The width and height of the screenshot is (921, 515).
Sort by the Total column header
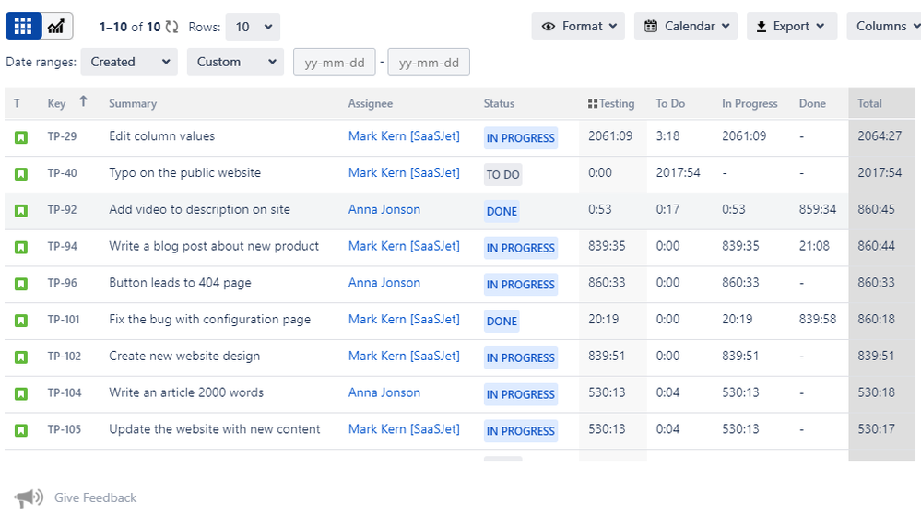tap(869, 103)
